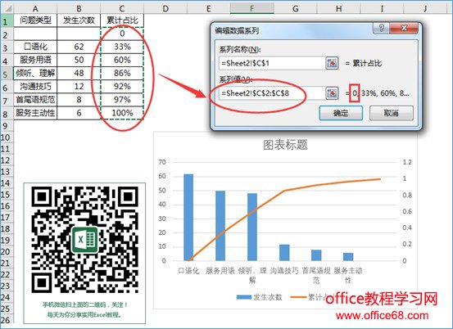Screen dimensions: 453x329
Task: Click the 口语化 bar in the chart
Action: 188,218
